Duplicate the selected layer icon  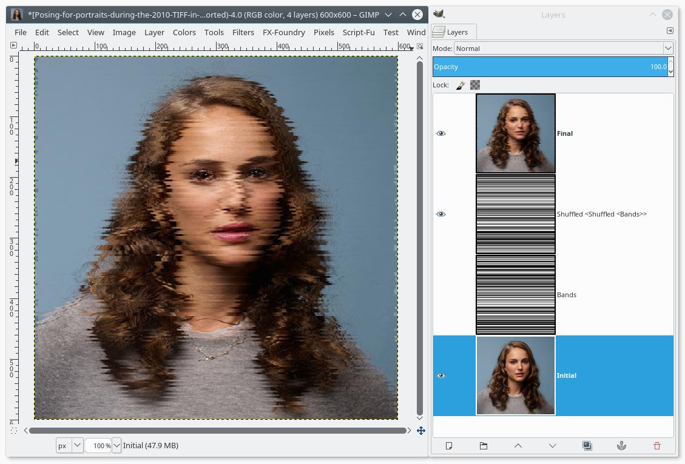pos(587,446)
